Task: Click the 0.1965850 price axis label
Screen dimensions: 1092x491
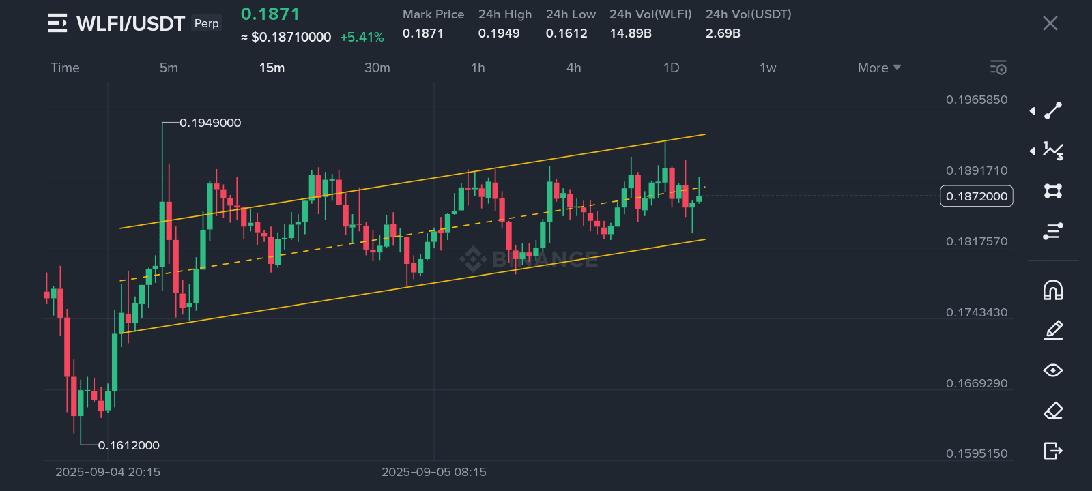Action: [x=977, y=100]
